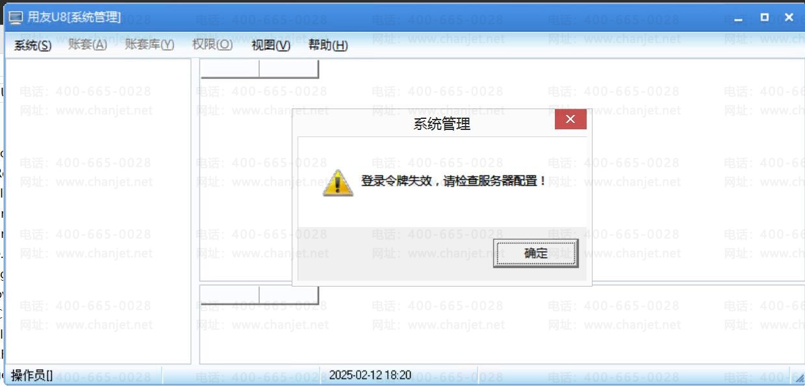805x386 pixels.
Task: Select first column header in lower list pane
Action: coord(229,295)
